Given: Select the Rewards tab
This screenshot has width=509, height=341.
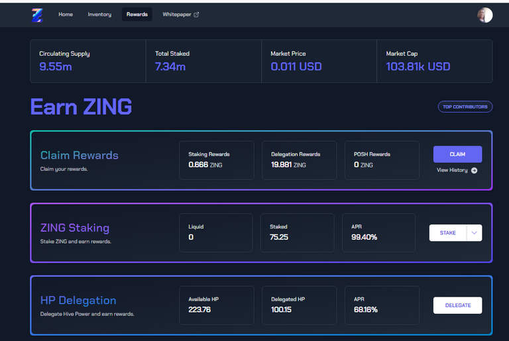Looking at the screenshot, I should (x=137, y=15).
